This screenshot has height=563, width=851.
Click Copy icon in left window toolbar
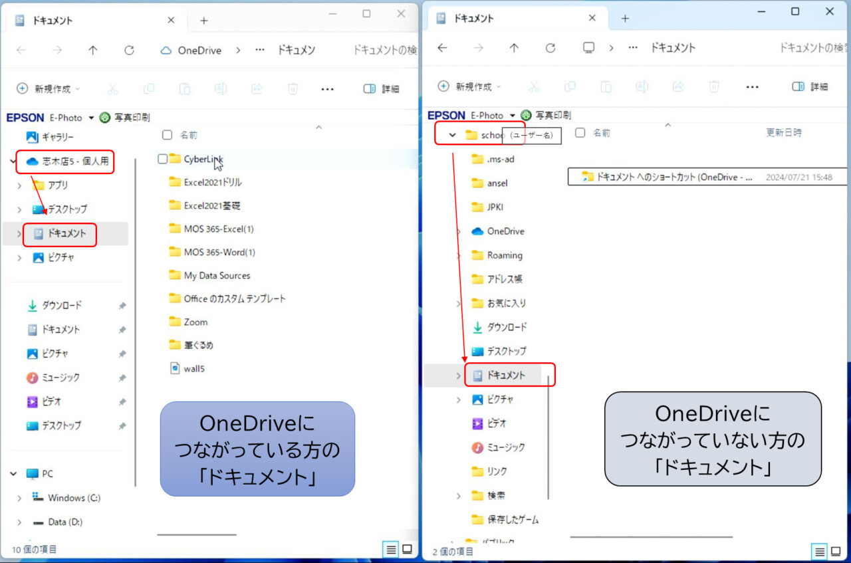149,88
